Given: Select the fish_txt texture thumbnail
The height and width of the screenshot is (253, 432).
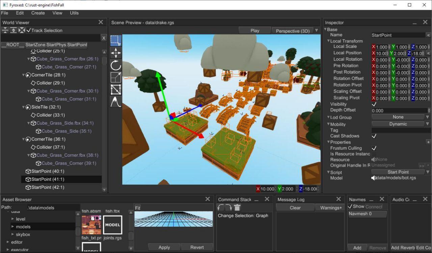Looking at the screenshot, I should (91, 225).
